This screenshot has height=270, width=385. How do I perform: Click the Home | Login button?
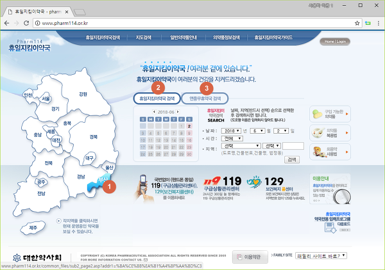point(335,42)
